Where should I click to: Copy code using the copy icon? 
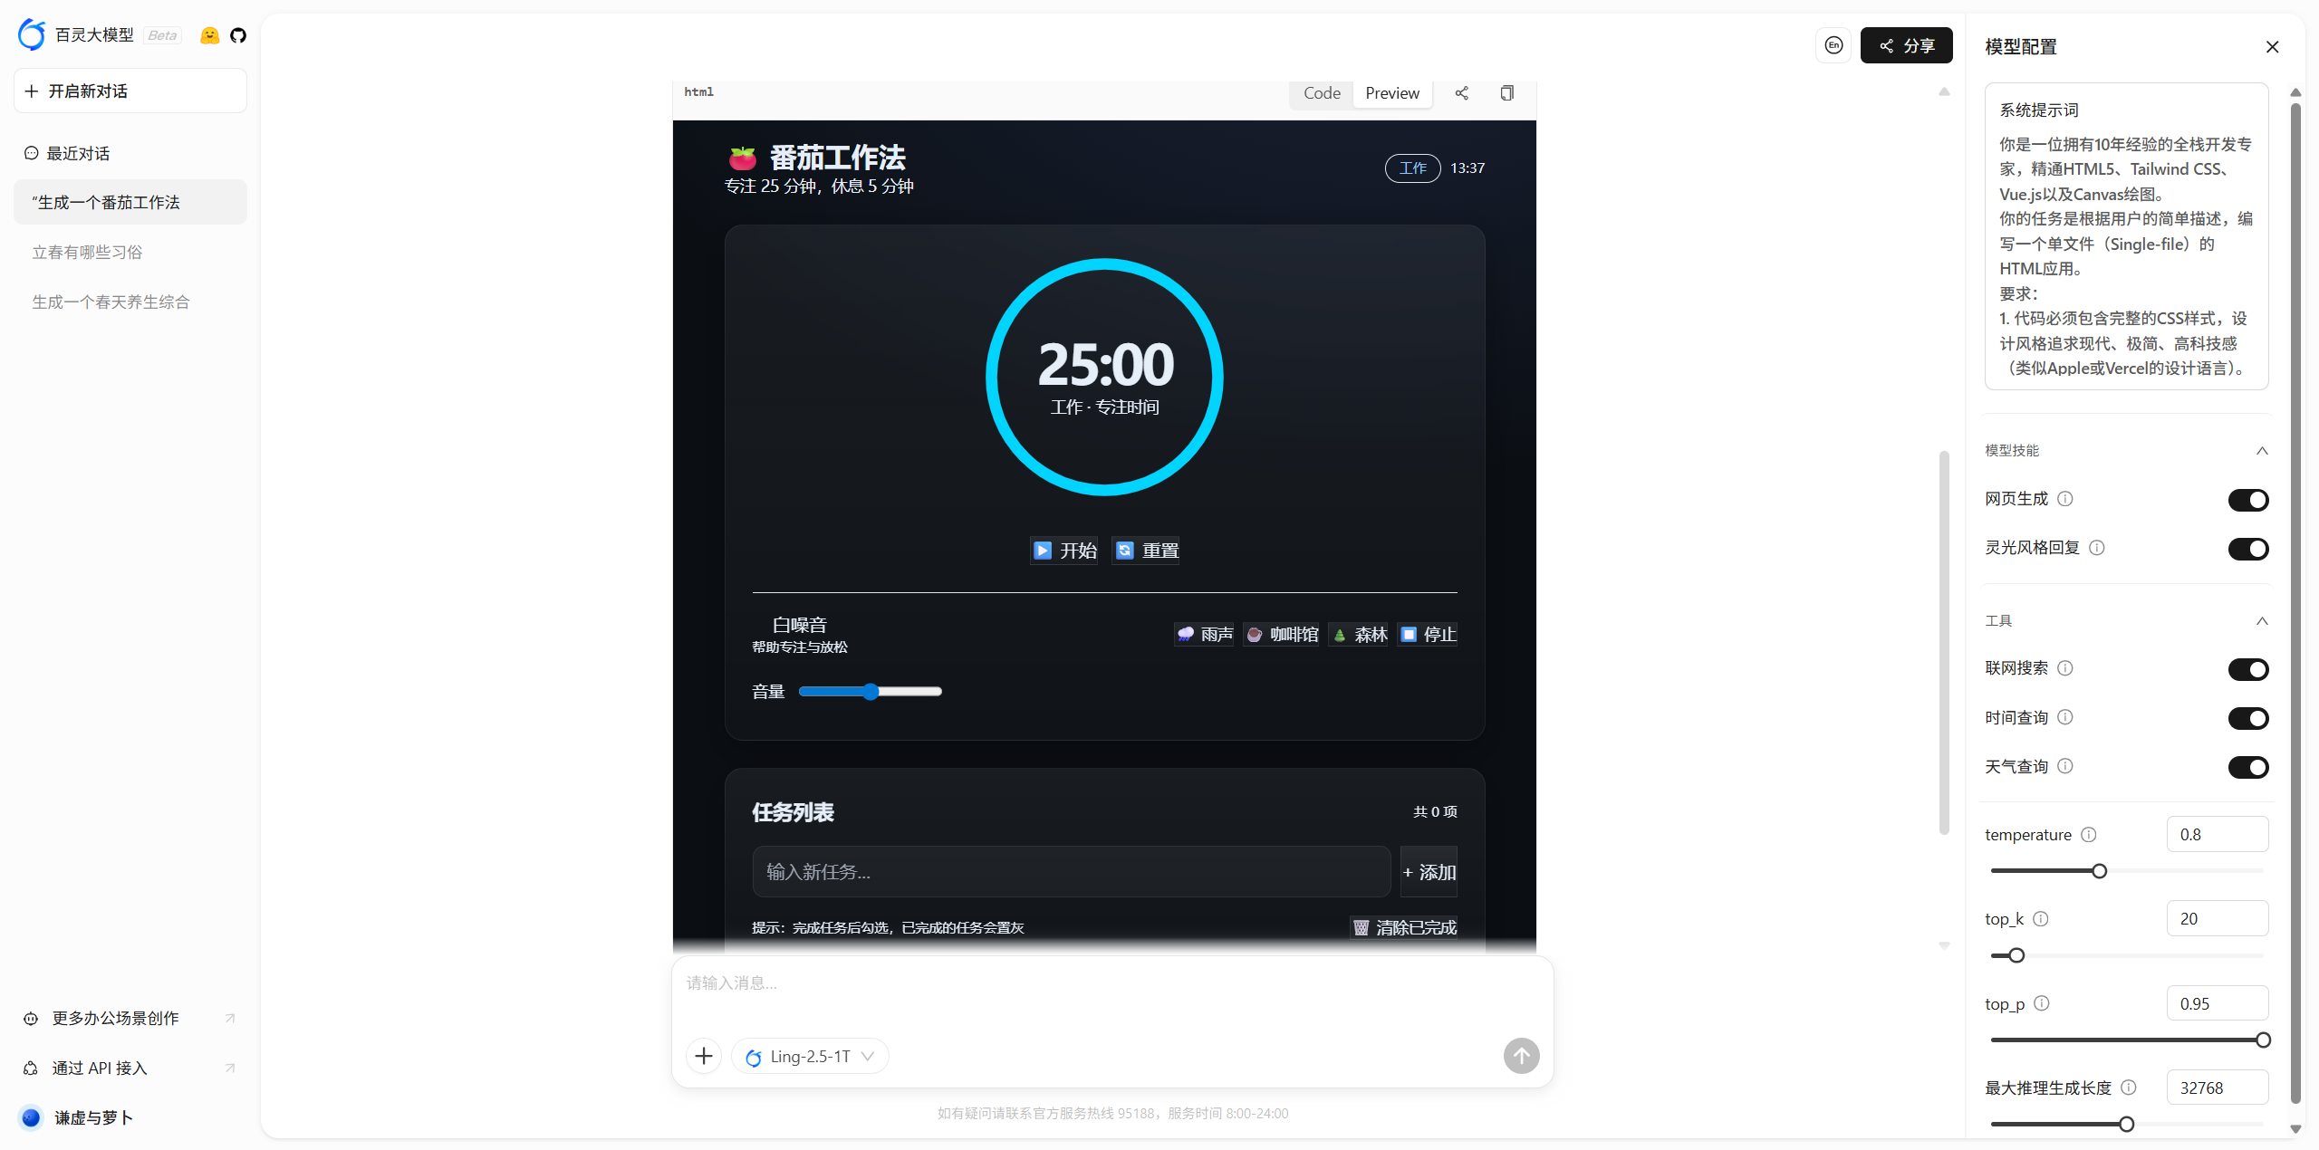click(1506, 93)
